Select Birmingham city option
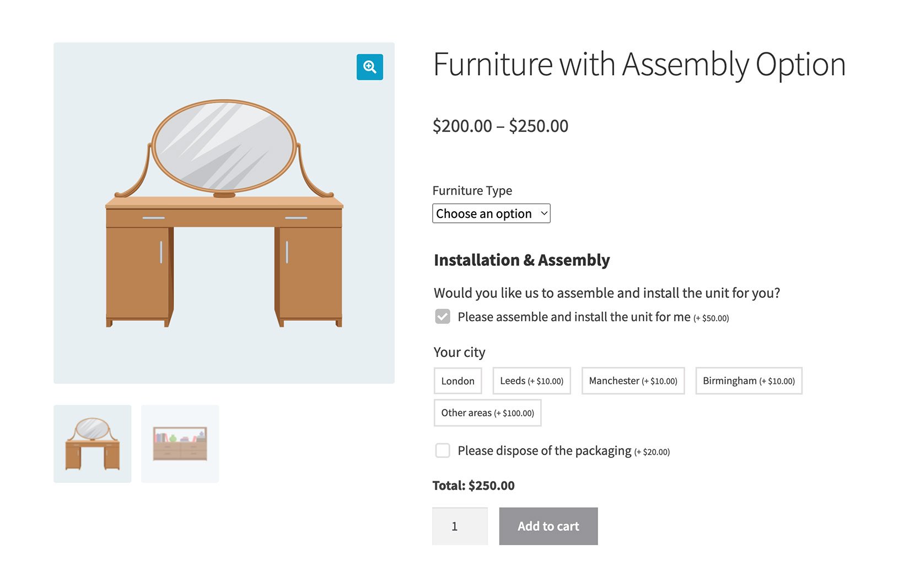Viewport: 904px width, 576px height. [x=748, y=381]
